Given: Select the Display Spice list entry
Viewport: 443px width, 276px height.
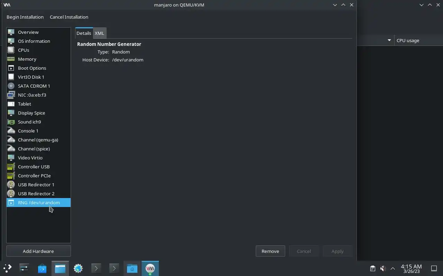Looking at the screenshot, I should tap(38, 113).
